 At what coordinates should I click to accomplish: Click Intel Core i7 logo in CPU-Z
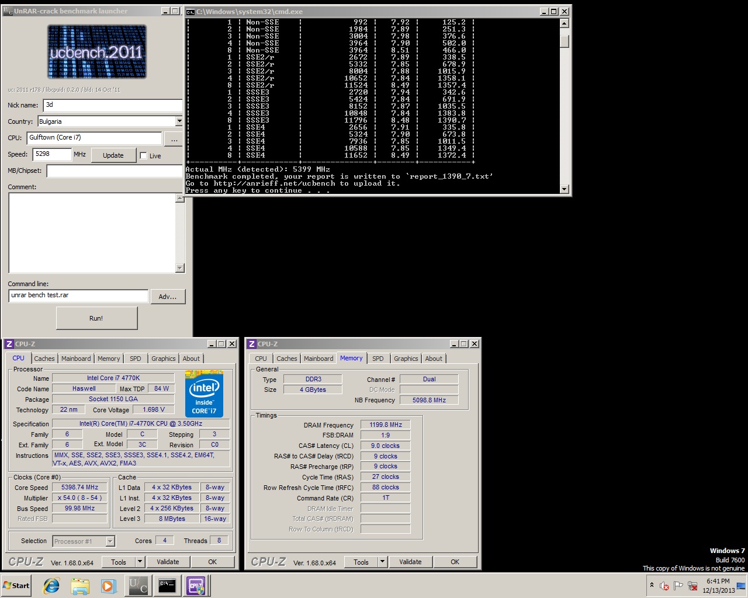coord(205,394)
